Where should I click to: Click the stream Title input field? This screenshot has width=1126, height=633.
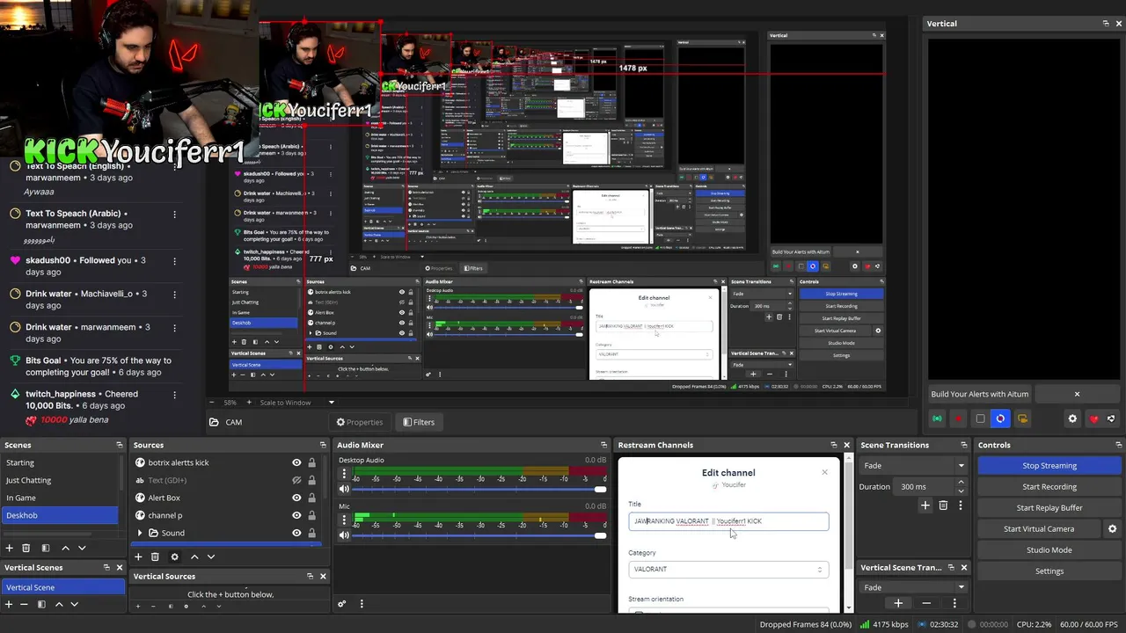tap(728, 521)
